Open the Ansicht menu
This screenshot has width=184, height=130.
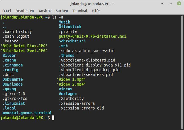(45, 11)
